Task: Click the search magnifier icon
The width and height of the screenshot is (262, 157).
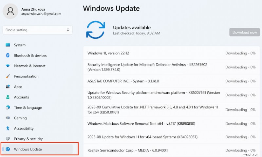Action: (x=68, y=30)
